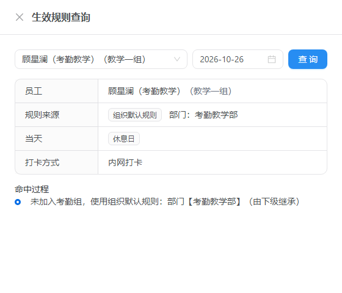Open the calendar icon in date picker

(272, 59)
